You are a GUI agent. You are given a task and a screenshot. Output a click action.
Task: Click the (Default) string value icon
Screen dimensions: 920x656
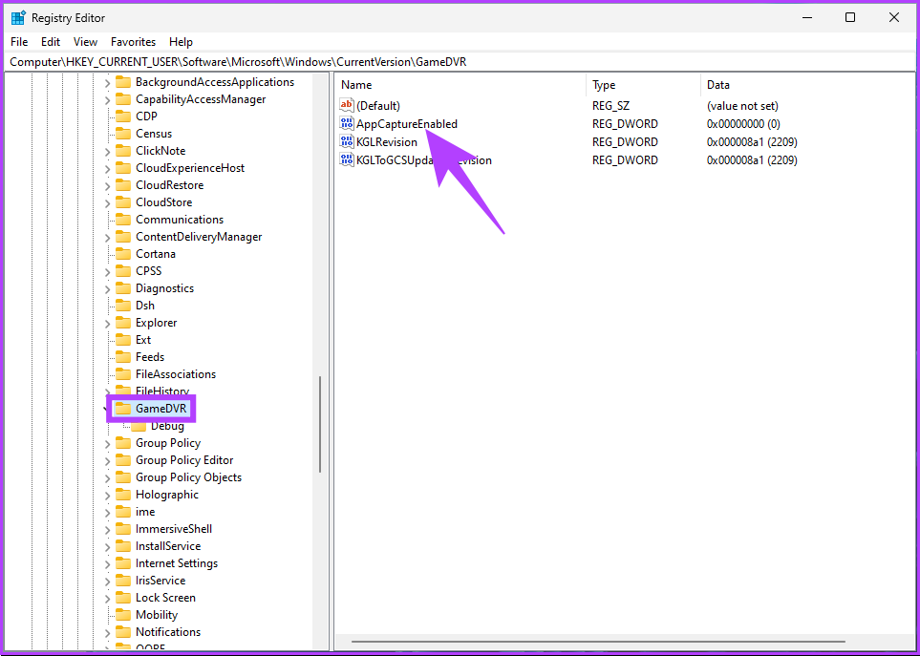pos(347,106)
